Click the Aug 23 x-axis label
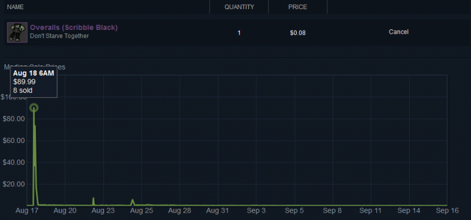Image resolution: width=471 pixels, height=220 pixels. [103, 211]
